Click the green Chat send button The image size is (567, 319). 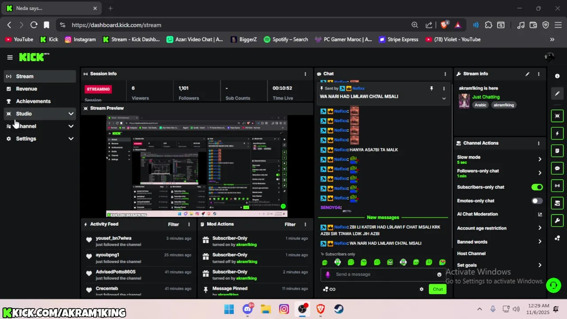[438, 289]
